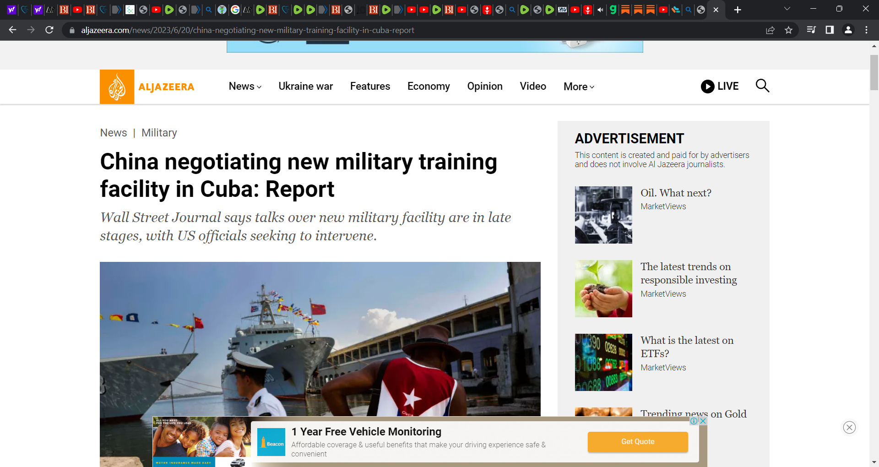Click the scrollbar down arrow

click(x=874, y=462)
